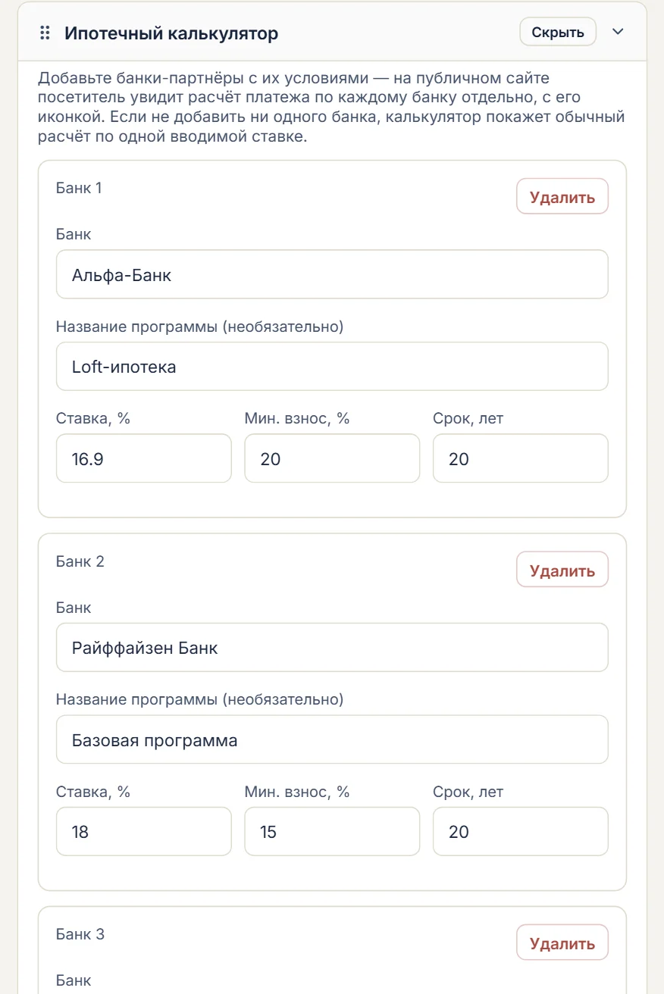Focus the min. down payment field showing 15

pos(332,831)
